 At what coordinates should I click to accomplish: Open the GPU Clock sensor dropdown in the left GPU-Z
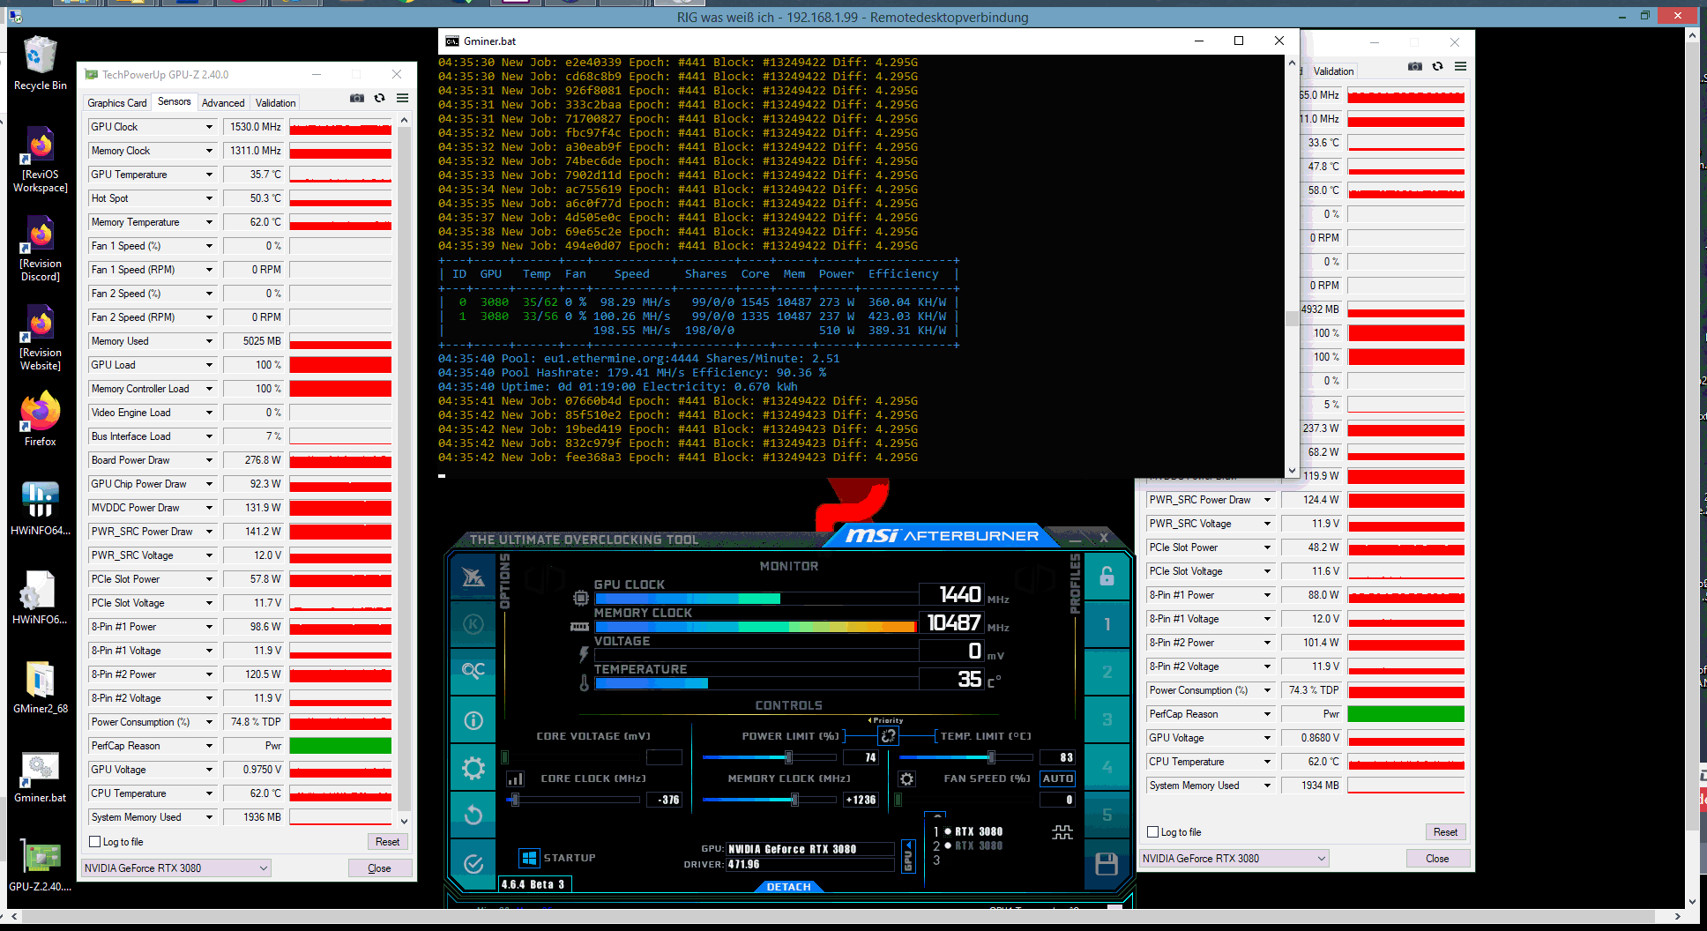[209, 127]
